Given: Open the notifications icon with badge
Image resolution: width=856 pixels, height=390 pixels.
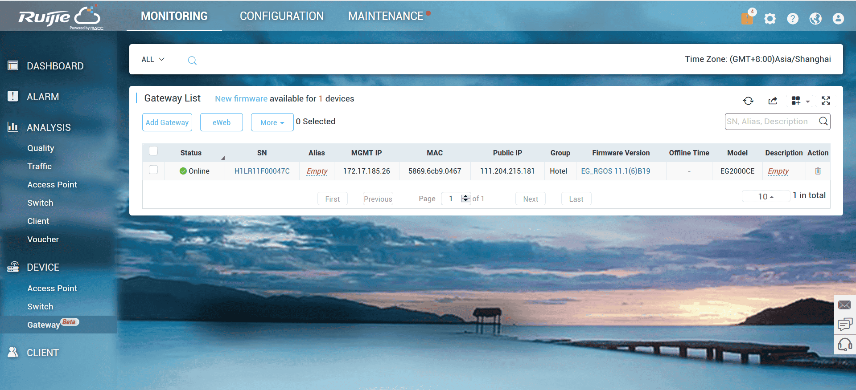Looking at the screenshot, I should click(748, 18).
